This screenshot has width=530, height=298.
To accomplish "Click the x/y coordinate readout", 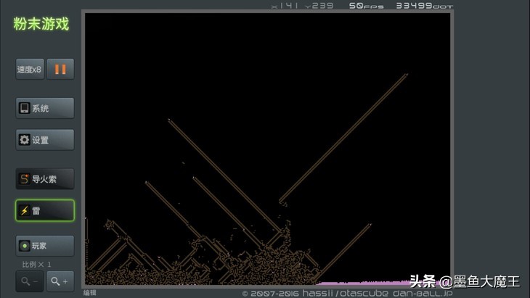I will 302,6.
